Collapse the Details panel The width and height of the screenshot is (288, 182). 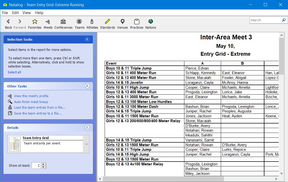pos(87,128)
